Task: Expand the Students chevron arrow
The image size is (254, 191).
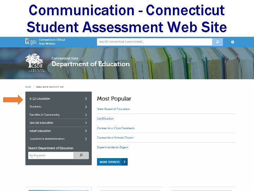Action: (86, 107)
